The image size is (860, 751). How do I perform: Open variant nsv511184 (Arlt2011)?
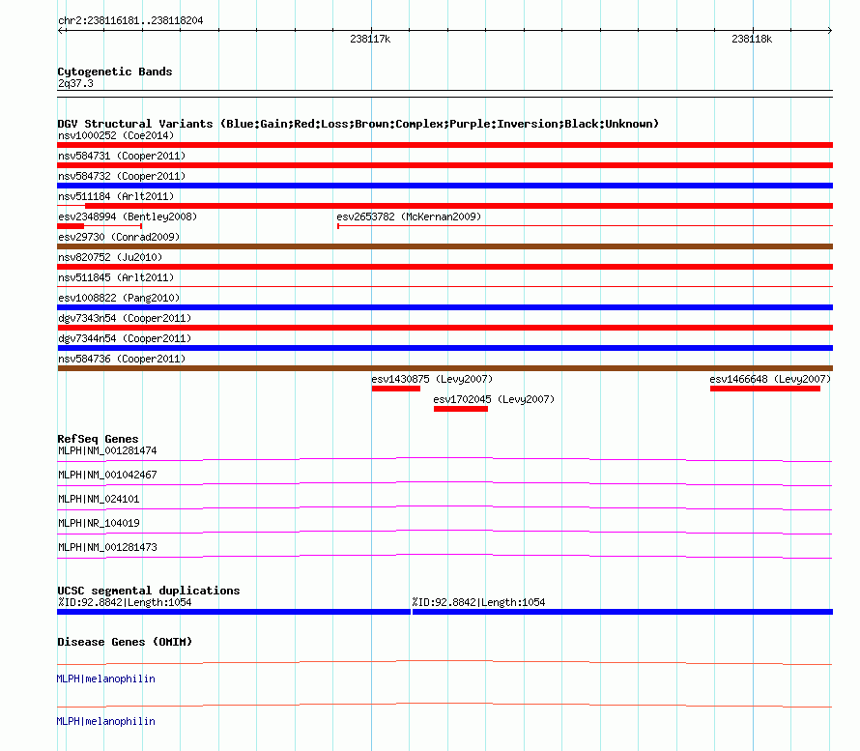(x=116, y=196)
